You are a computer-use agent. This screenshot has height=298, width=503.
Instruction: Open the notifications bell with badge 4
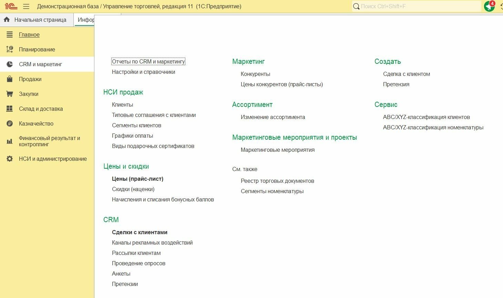coord(489,6)
